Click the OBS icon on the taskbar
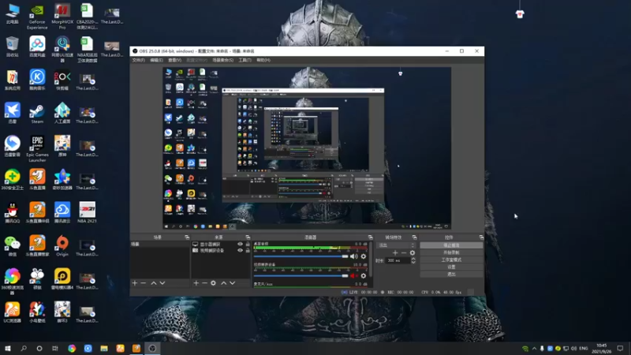This screenshot has width=631, height=355. click(152, 348)
